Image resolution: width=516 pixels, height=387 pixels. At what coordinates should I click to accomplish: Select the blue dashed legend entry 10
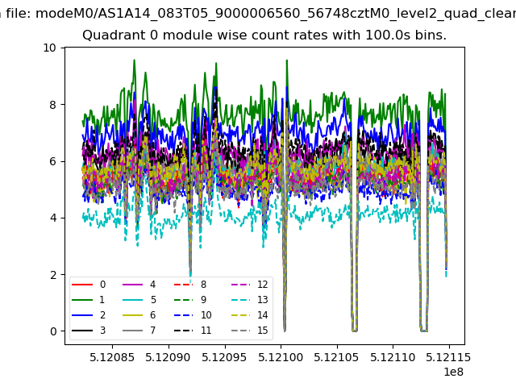(183, 315)
